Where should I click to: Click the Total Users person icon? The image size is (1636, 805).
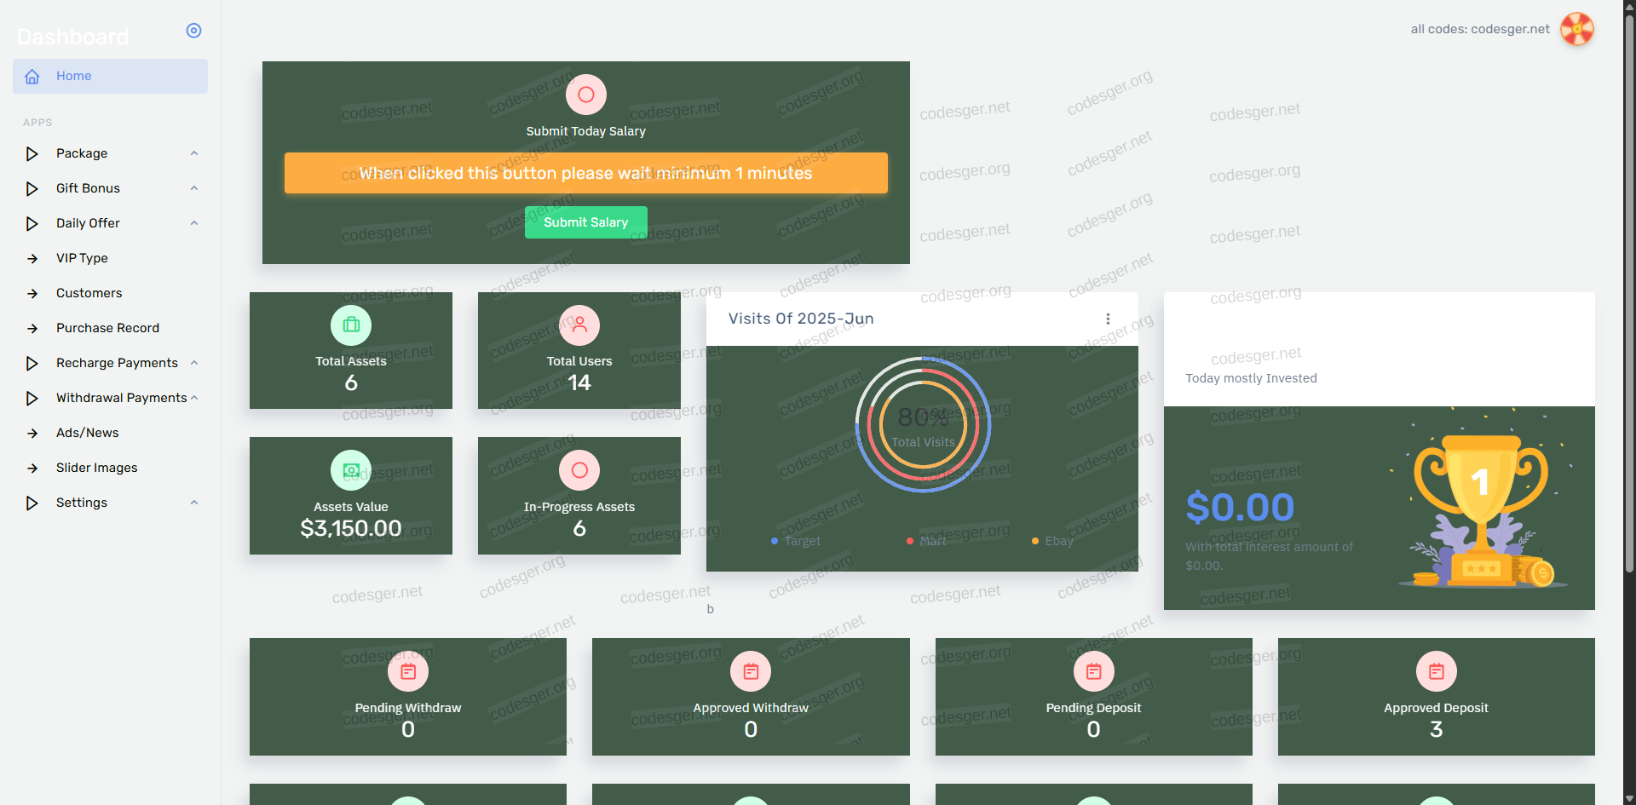pos(579,325)
